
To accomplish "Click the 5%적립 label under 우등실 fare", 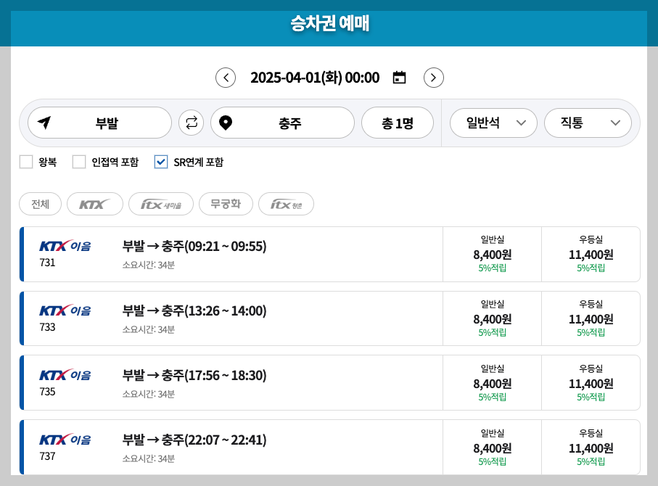I will [x=590, y=267].
